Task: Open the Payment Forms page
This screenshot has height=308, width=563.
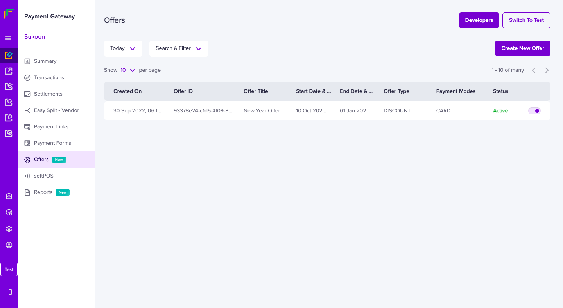Action: [x=52, y=143]
